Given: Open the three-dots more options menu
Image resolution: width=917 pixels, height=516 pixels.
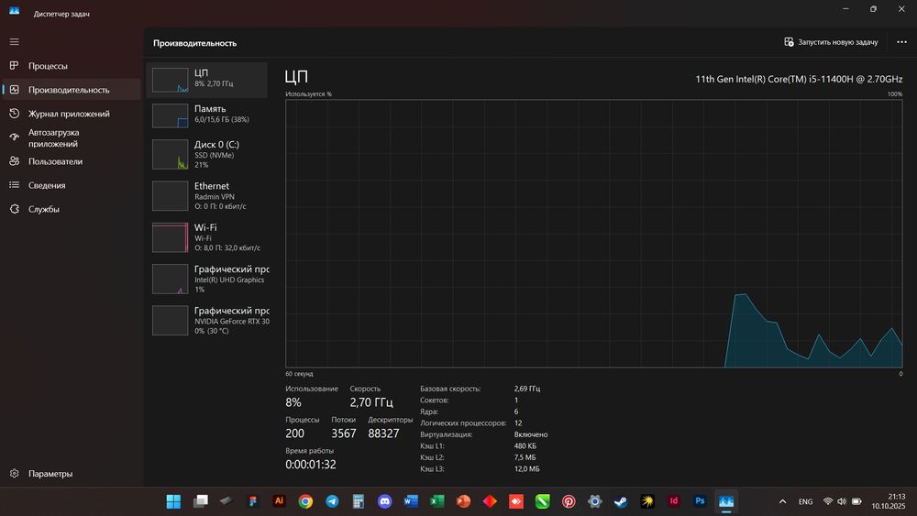Looking at the screenshot, I should [901, 42].
